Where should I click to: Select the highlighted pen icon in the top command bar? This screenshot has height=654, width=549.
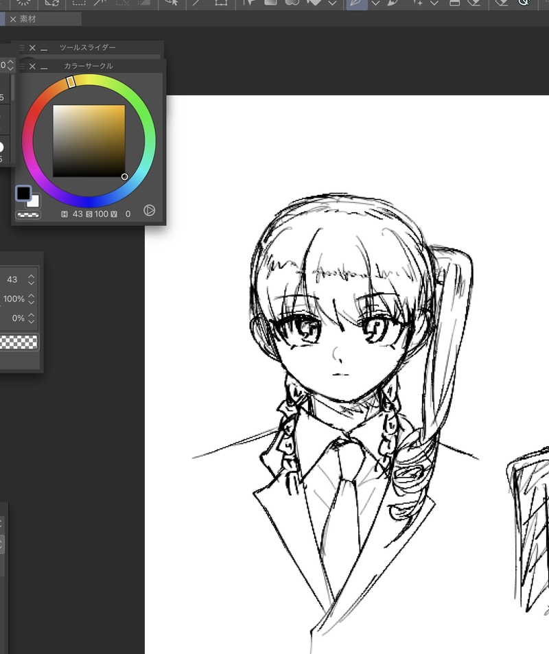coord(357,3)
